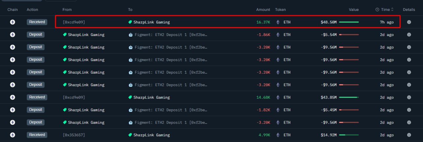Open details info icon for -1.86K ETH row

point(409,35)
